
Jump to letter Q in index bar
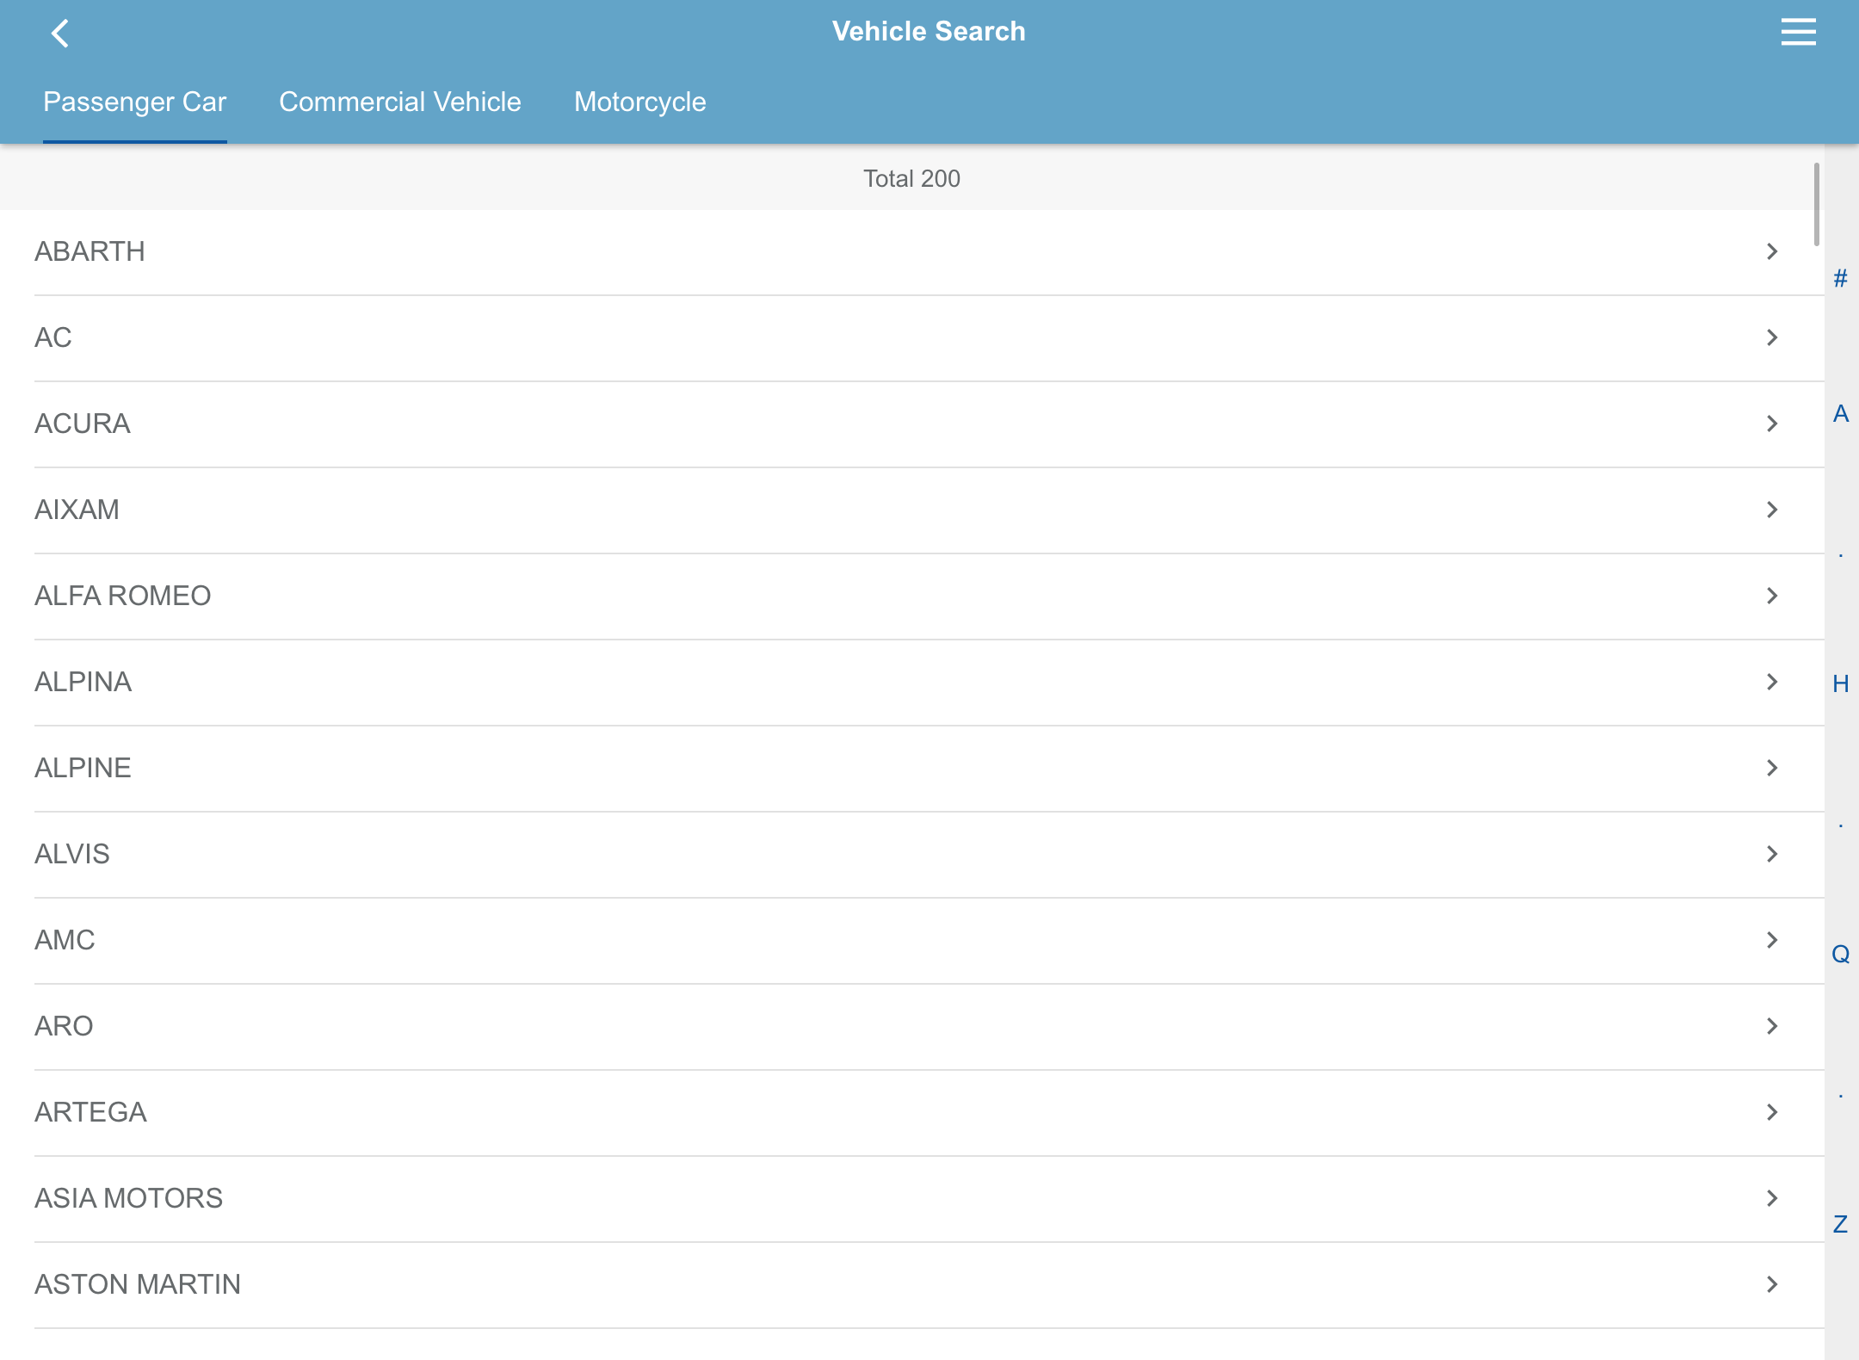(x=1841, y=955)
